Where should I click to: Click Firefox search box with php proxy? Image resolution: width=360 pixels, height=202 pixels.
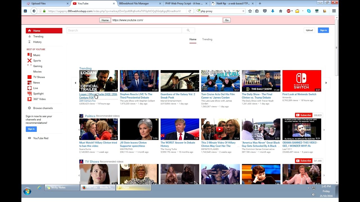click(220, 11)
